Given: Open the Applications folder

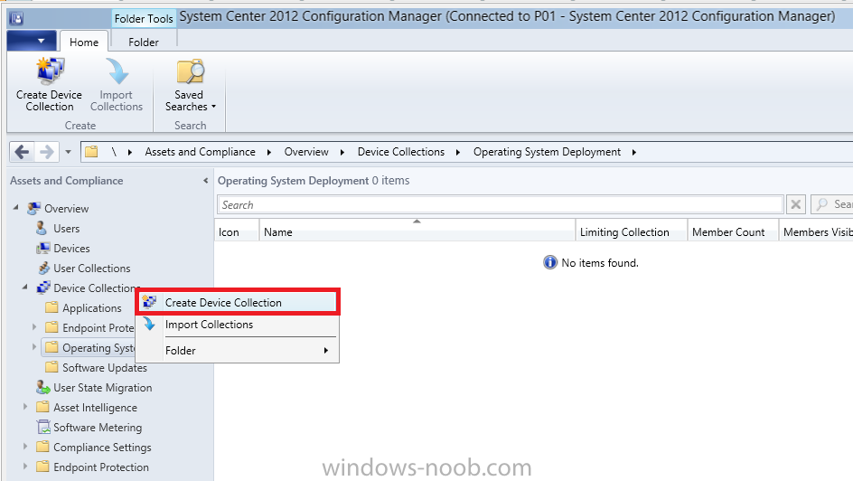Looking at the screenshot, I should coord(92,308).
